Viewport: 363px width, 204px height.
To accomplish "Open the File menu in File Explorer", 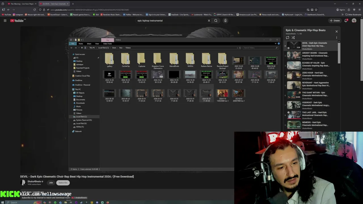I will (73, 44).
